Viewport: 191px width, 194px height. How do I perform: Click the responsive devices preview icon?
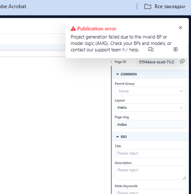[x=151, y=49]
